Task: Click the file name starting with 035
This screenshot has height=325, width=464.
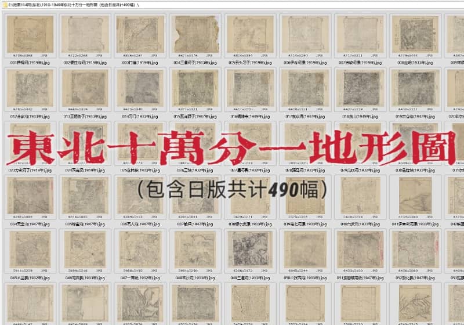Action: click(85, 225)
